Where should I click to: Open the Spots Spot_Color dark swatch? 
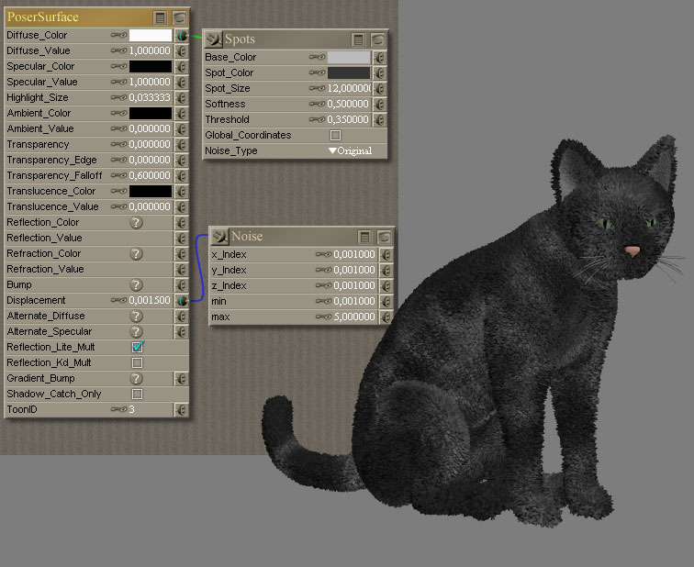(349, 73)
